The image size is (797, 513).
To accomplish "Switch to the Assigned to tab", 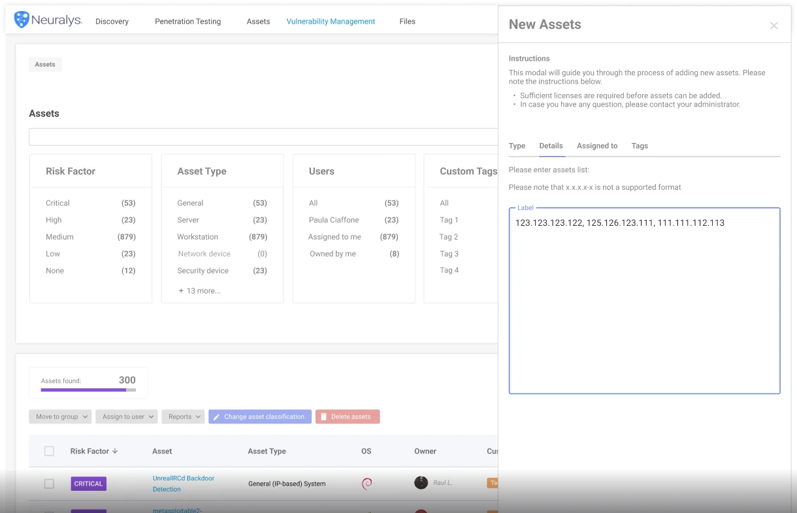I will [x=597, y=146].
